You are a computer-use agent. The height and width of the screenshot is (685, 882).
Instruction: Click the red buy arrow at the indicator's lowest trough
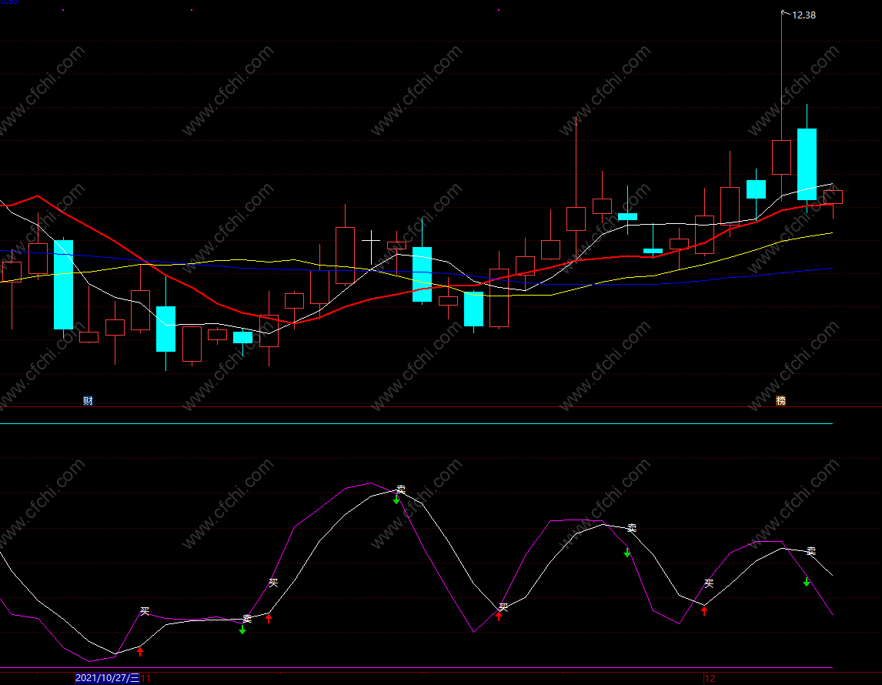click(140, 651)
